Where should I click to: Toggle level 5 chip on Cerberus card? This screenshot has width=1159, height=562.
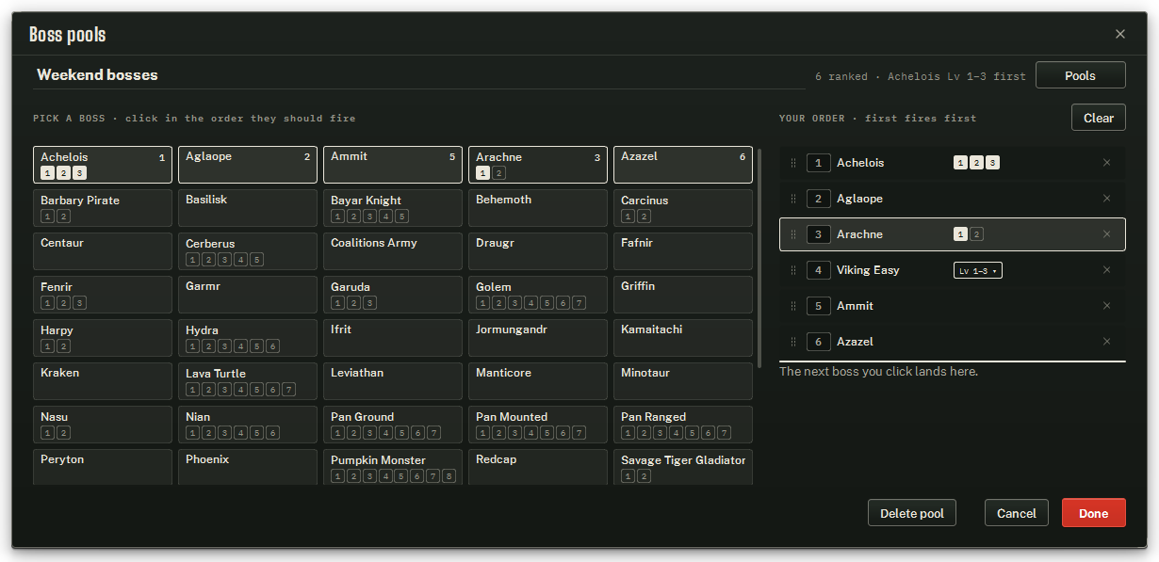click(256, 260)
